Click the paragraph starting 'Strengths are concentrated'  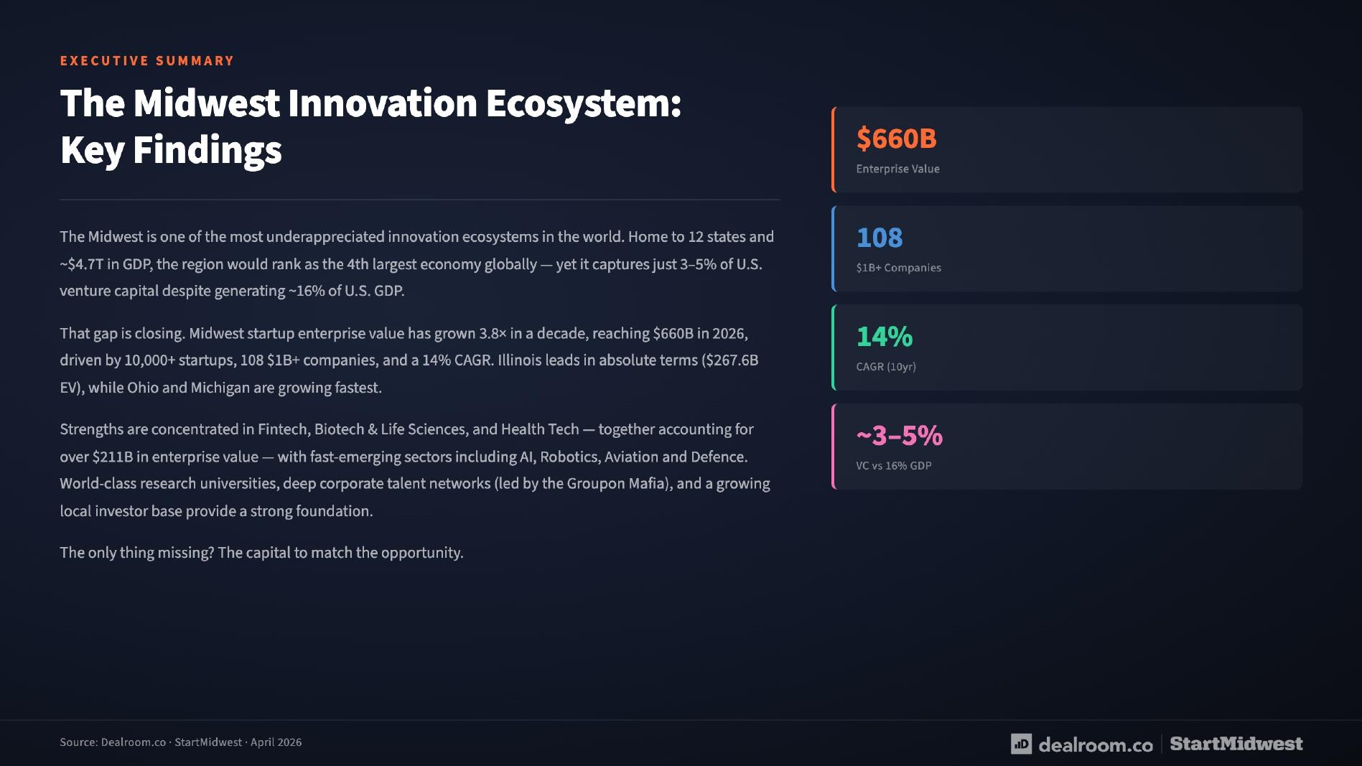[x=415, y=470]
